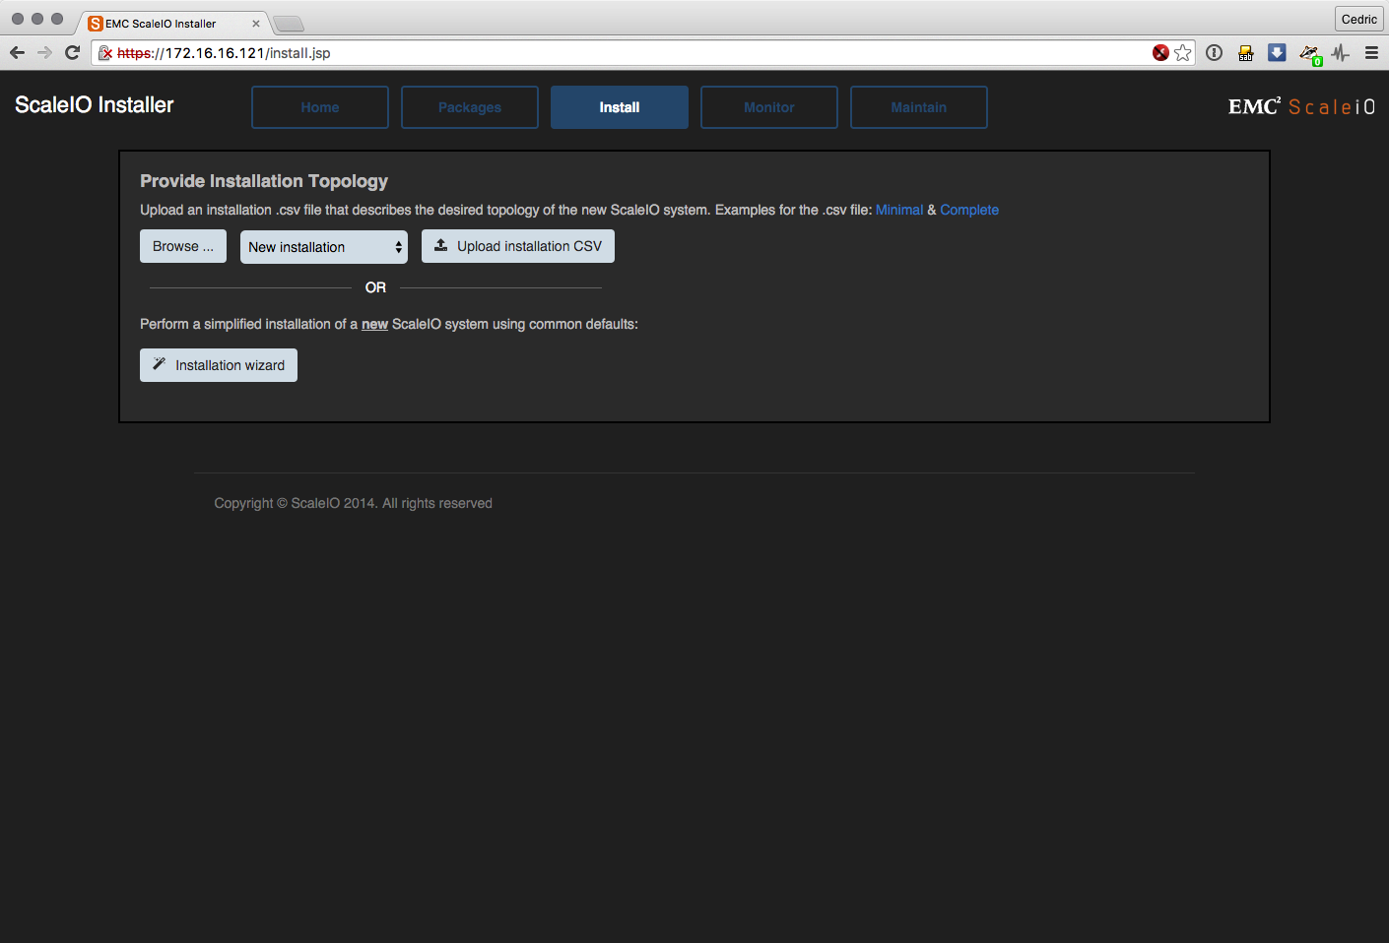Click the copyright ScaleIO 2014 text
This screenshot has width=1389, height=943.
[354, 503]
